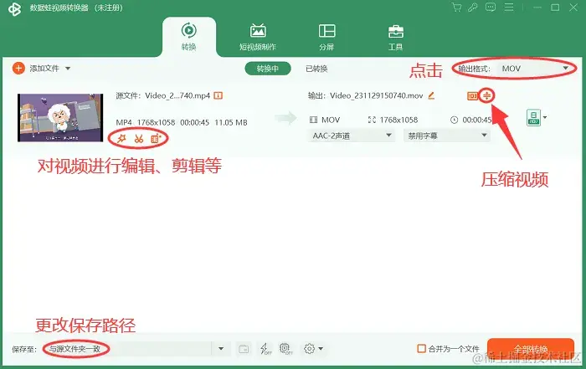Switch to the short video maker tab
This screenshot has height=369, width=586.
pyautogui.click(x=258, y=37)
